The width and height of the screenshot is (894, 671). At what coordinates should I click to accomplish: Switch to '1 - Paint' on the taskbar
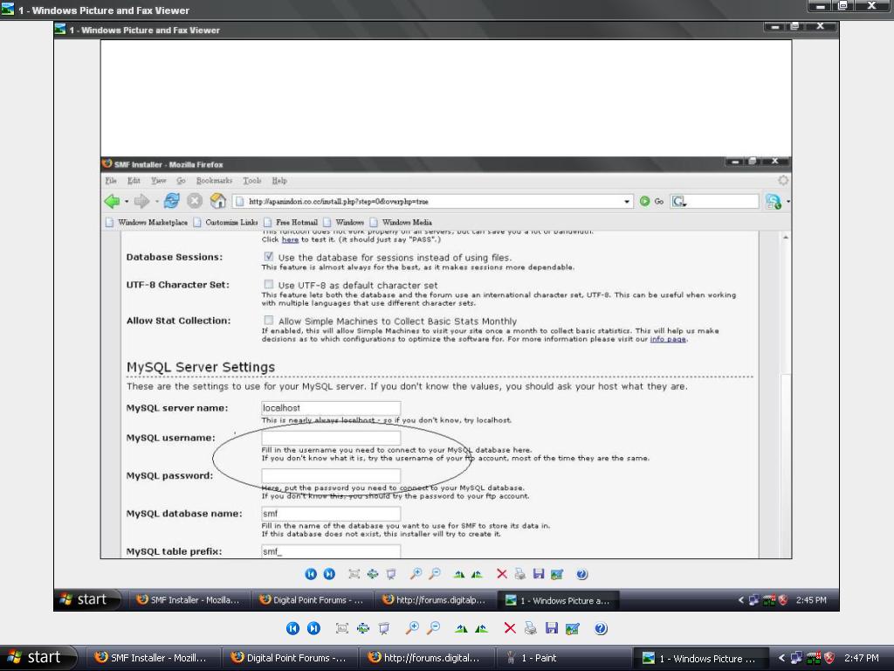(x=562, y=658)
